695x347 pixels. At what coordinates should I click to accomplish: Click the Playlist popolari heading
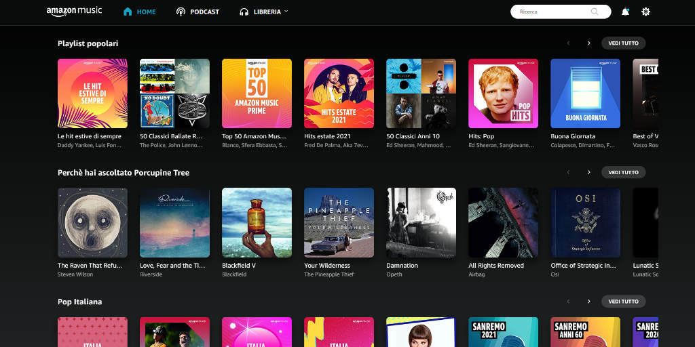88,43
